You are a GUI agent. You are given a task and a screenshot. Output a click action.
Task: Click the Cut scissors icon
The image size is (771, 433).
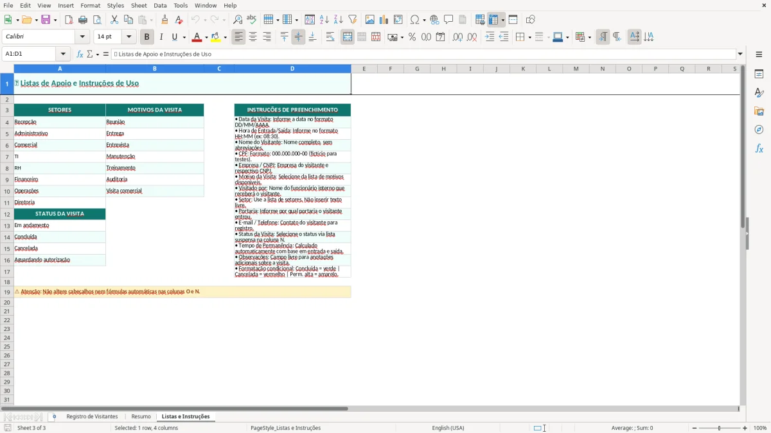pos(114,20)
